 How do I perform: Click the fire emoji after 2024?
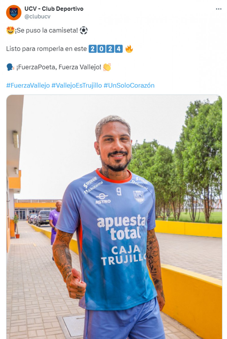click(x=129, y=49)
